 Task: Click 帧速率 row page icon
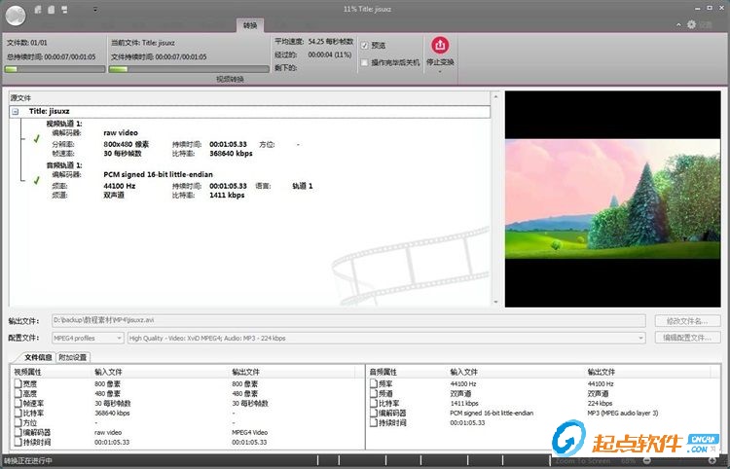pos(18,404)
